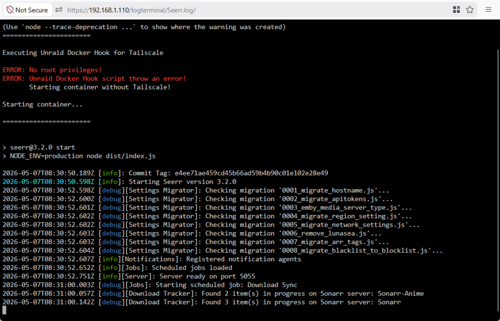Click the '--trace-deprecation' warning hint line

[144, 27]
